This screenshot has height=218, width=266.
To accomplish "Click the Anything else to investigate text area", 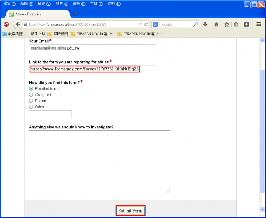I will point(99,162).
